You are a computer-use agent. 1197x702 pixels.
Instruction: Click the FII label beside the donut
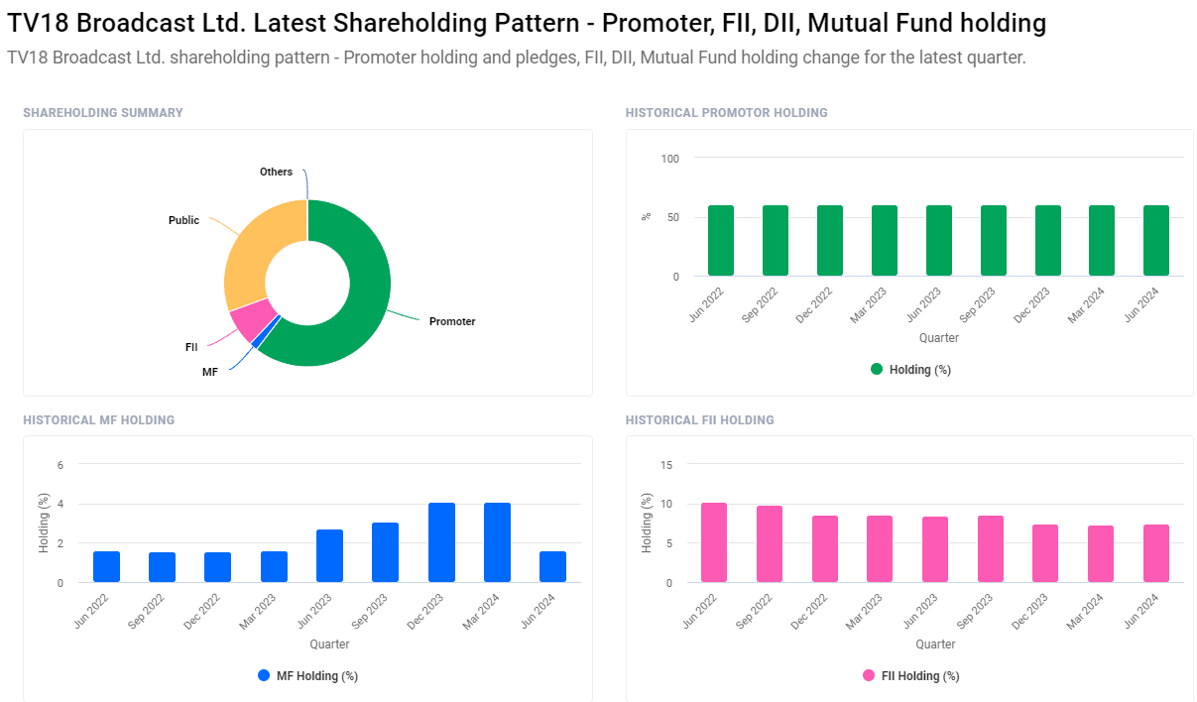(x=191, y=348)
